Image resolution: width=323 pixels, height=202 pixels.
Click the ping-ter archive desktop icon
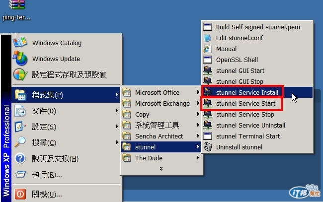[16, 5]
